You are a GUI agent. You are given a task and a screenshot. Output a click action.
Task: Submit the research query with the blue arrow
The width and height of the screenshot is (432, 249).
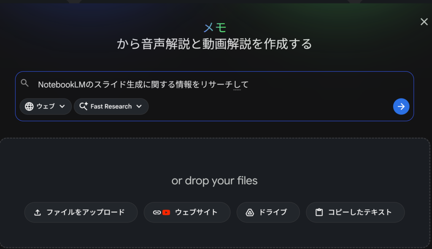point(401,106)
